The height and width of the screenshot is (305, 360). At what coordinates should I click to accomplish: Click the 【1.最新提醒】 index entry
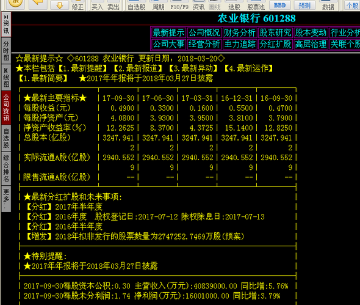coord(82,68)
